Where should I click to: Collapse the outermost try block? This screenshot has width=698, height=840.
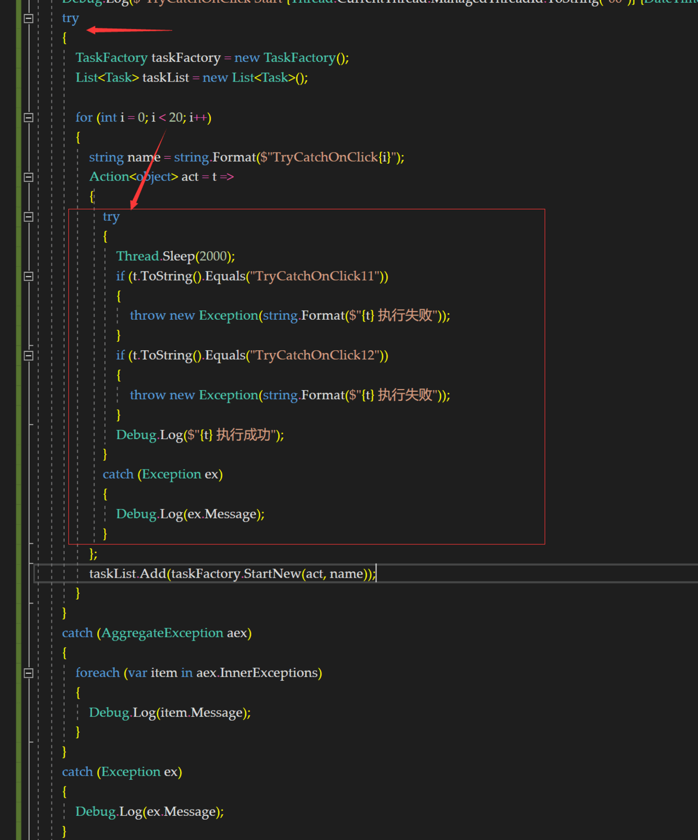click(x=29, y=19)
